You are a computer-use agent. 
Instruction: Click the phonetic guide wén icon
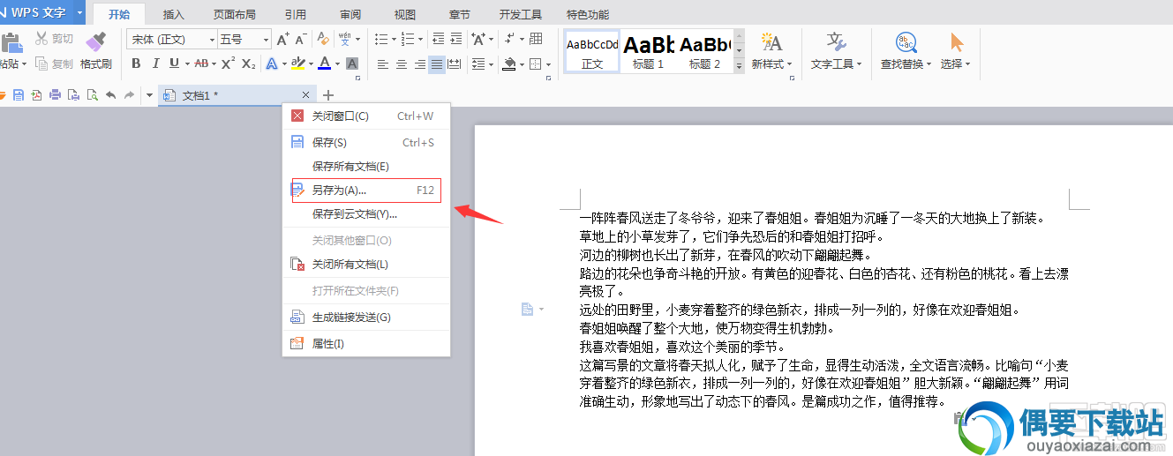[344, 39]
